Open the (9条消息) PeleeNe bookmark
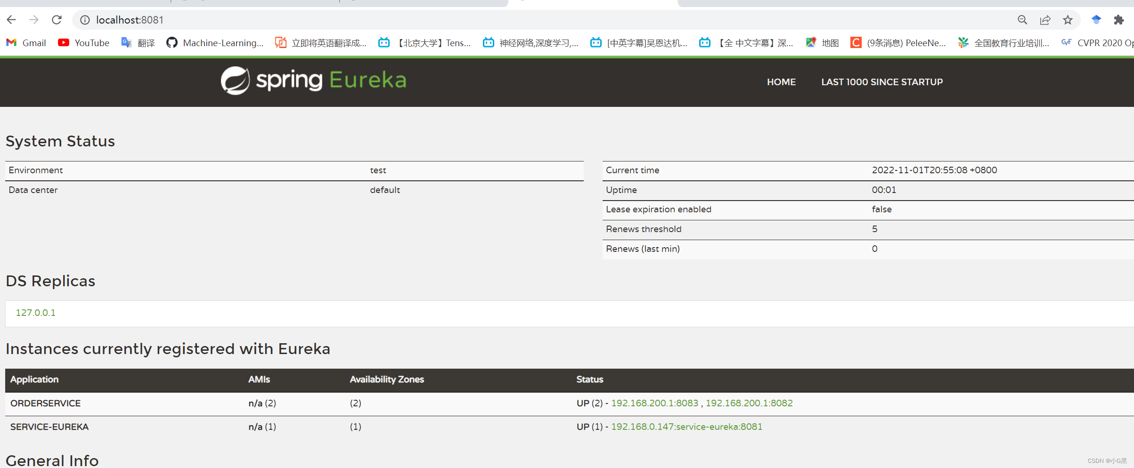This screenshot has height=468, width=1134. [898, 43]
